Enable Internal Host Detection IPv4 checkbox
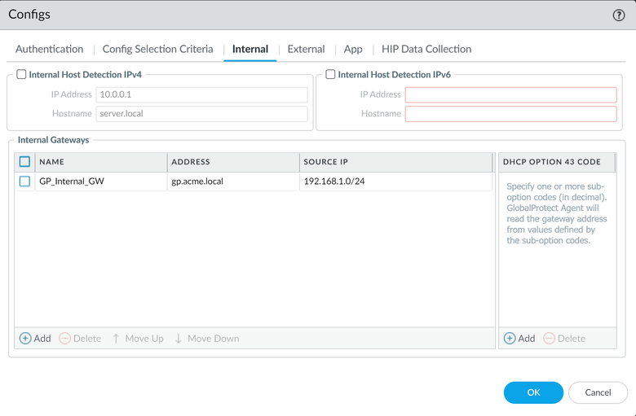Viewport: 636px width, 416px height. (x=22, y=74)
